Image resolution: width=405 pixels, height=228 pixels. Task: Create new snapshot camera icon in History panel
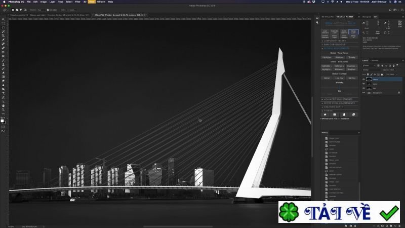(350, 226)
